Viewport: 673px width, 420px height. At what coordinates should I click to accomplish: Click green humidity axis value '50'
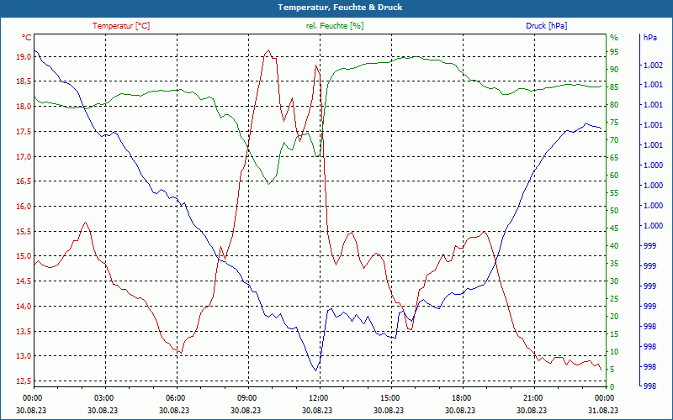tap(614, 211)
